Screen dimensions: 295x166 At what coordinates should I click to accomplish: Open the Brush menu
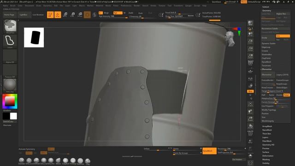point(13,6)
